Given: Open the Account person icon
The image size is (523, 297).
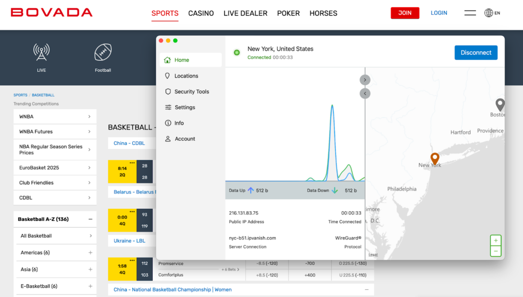Looking at the screenshot, I should [168, 139].
